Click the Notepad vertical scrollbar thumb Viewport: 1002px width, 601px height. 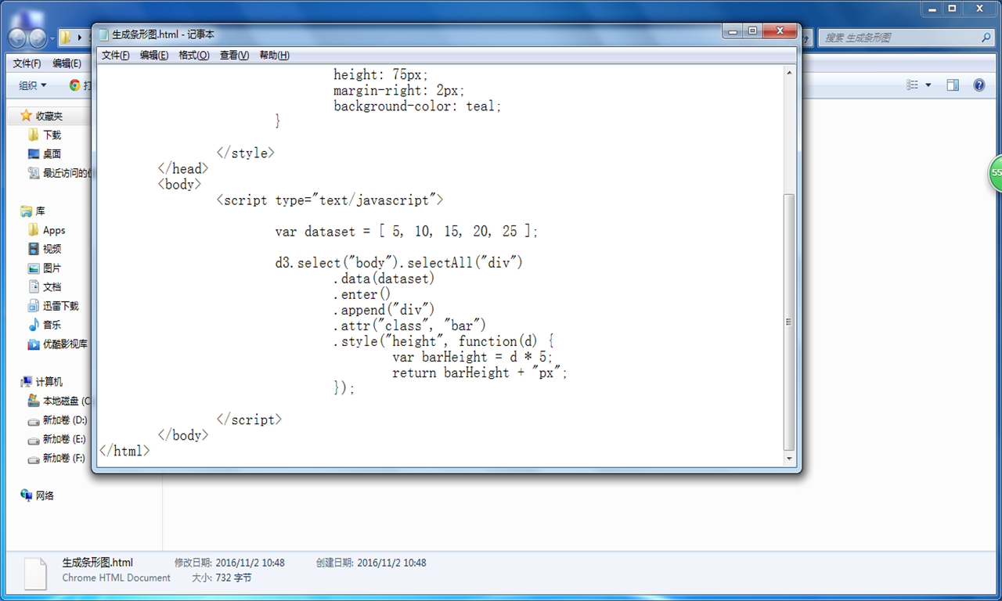click(788, 321)
